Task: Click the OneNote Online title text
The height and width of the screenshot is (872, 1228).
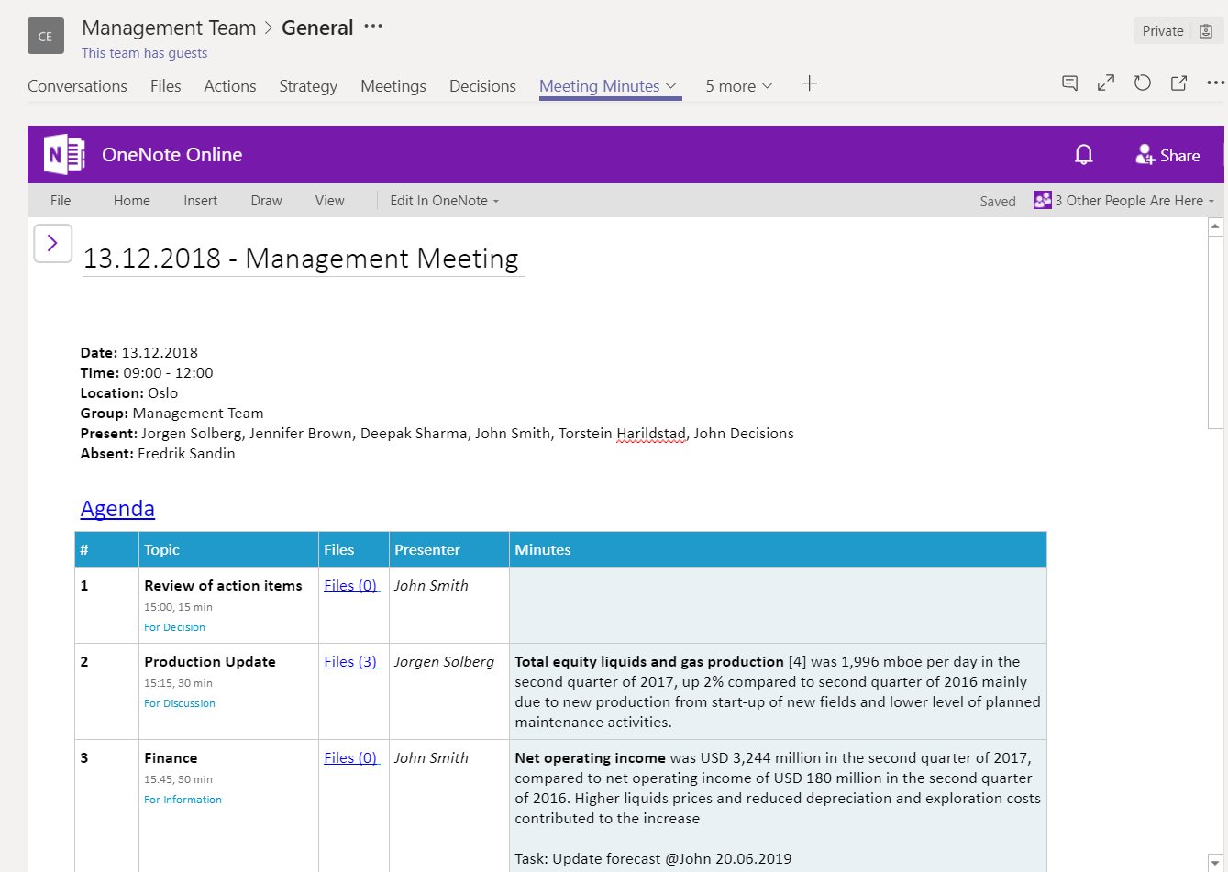Action: pos(172,155)
